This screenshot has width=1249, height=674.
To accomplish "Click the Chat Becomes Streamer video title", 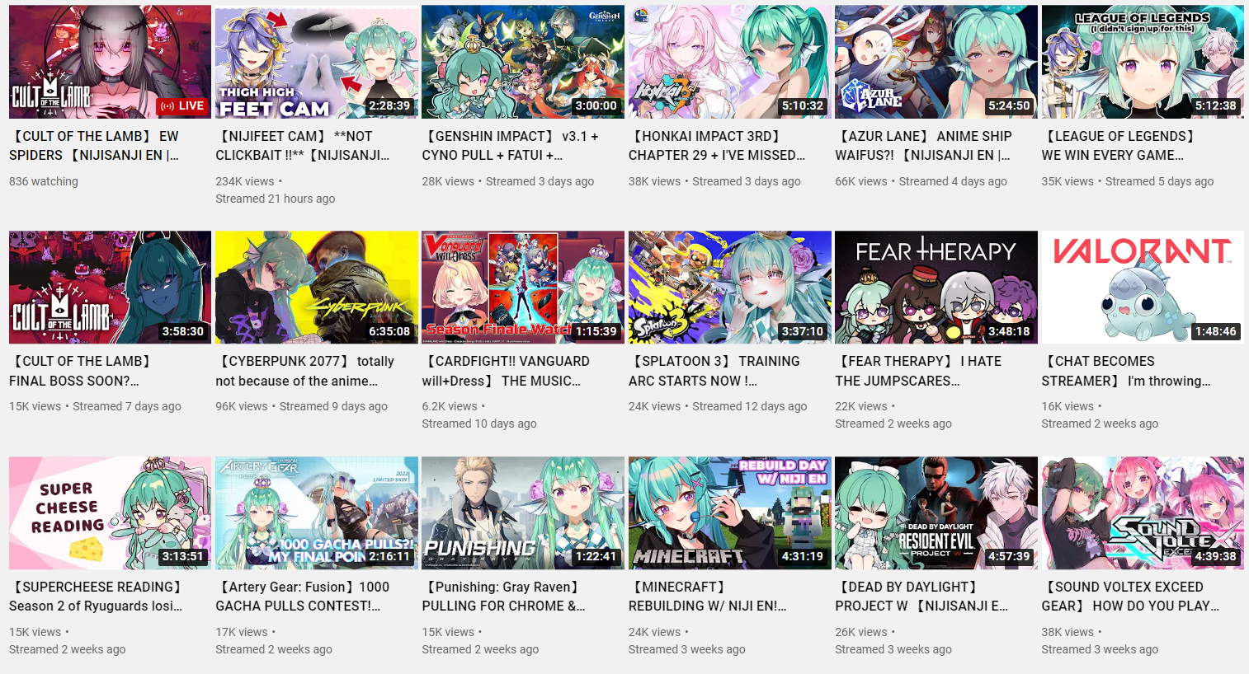I will point(1126,371).
